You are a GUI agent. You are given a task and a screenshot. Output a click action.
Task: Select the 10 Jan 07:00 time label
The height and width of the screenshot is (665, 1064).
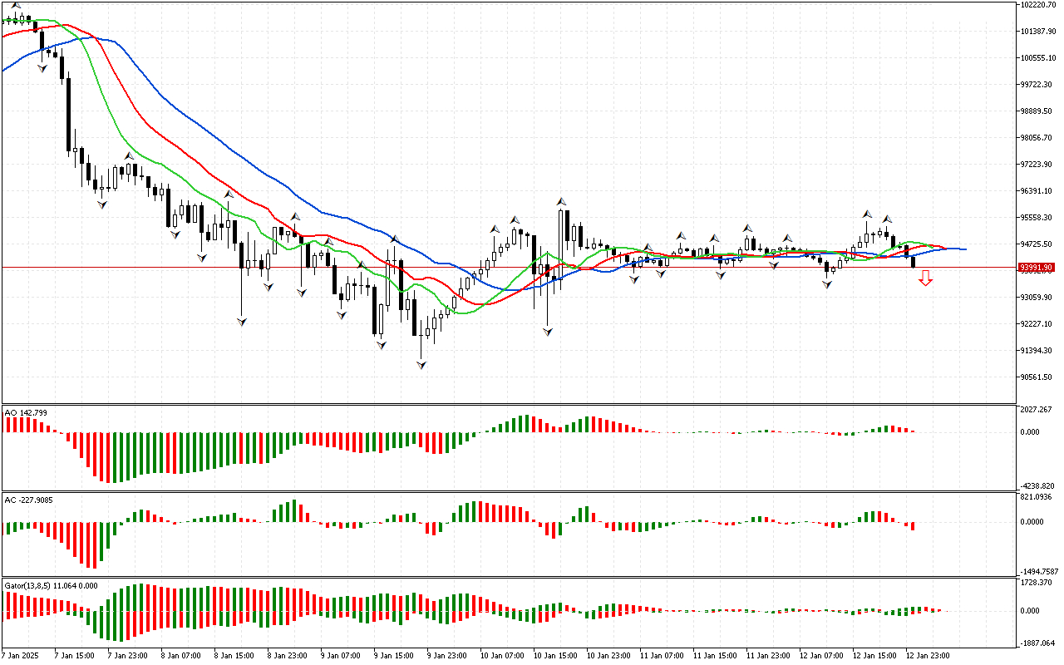[500, 656]
